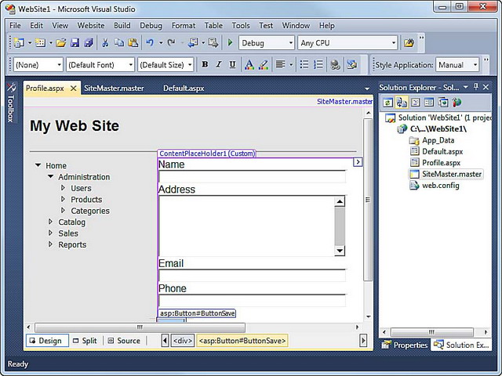This screenshot has width=502, height=376.
Task: Switch to the Default.aspx tab
Action: point(184,89)
